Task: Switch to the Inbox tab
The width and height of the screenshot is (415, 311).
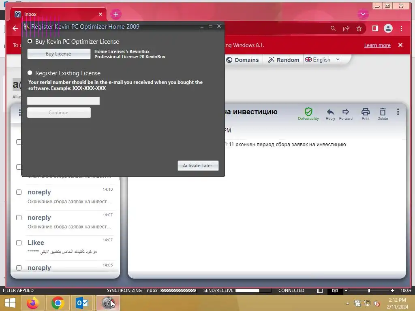Action: 58,14
